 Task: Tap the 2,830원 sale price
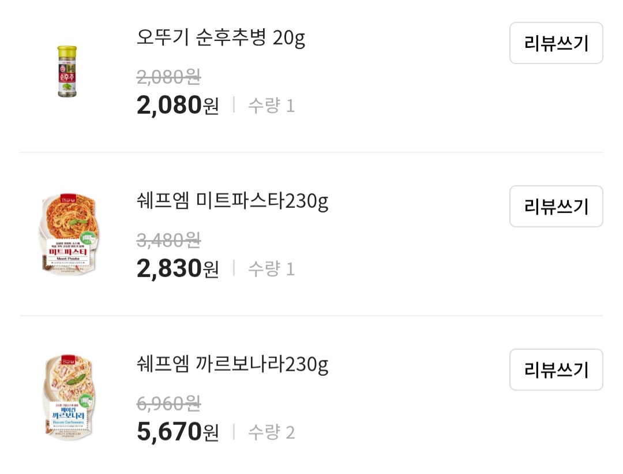coord(178,268)
